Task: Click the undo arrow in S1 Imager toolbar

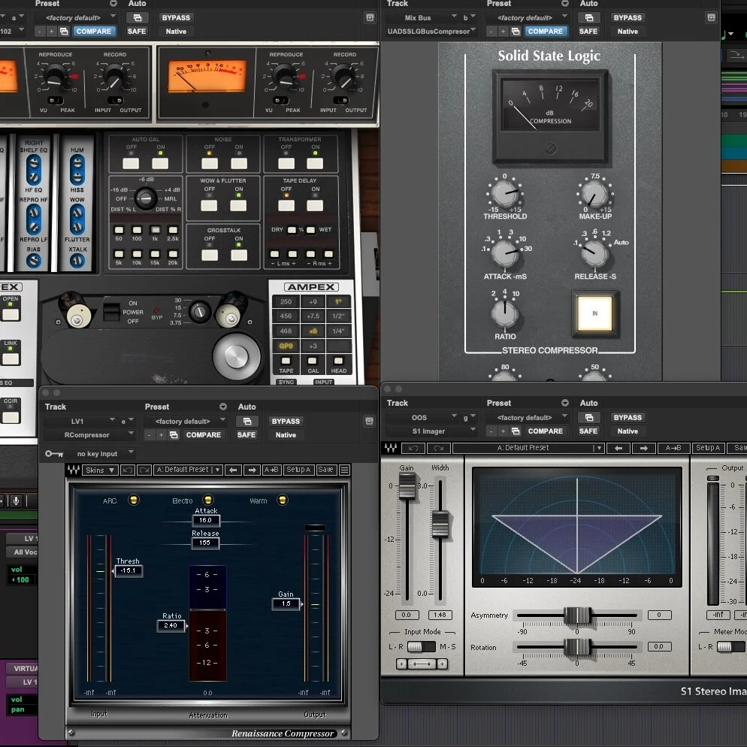Action: pyautogui.click(x=413, y=448)
